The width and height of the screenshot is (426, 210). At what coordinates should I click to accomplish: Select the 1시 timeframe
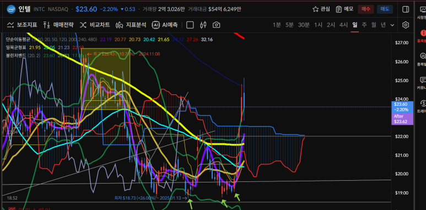(x=318, y=25)
